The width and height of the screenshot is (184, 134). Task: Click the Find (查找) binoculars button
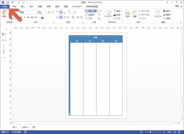click(167, 11)
